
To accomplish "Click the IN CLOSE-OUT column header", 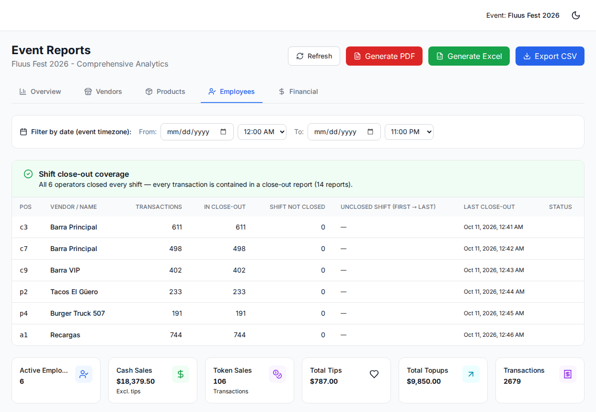I will pyautogui.click(x=225, y=207).
